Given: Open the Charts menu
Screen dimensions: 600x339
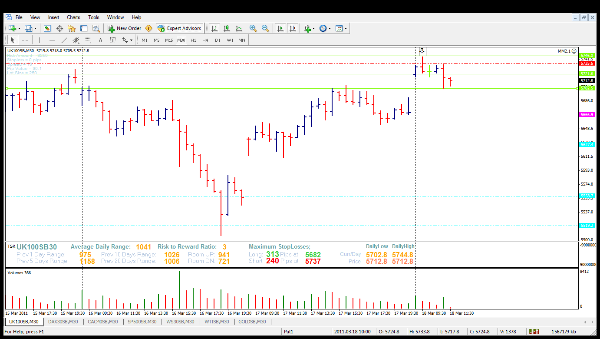Looking at the screenshot, I should pos(73,17).
